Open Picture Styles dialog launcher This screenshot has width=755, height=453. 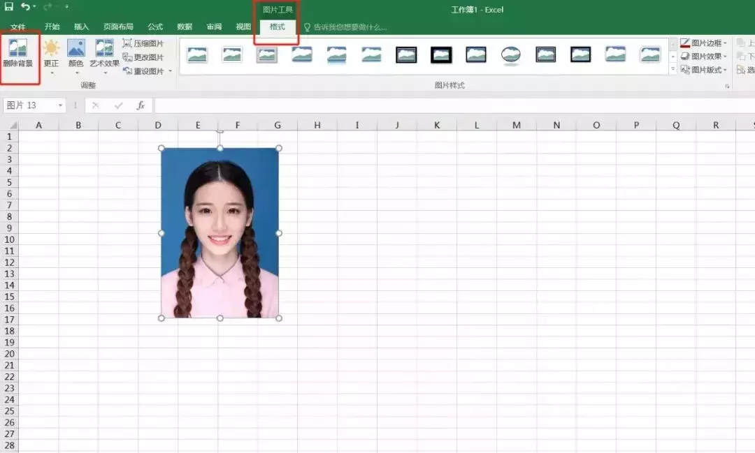point(727,86)
